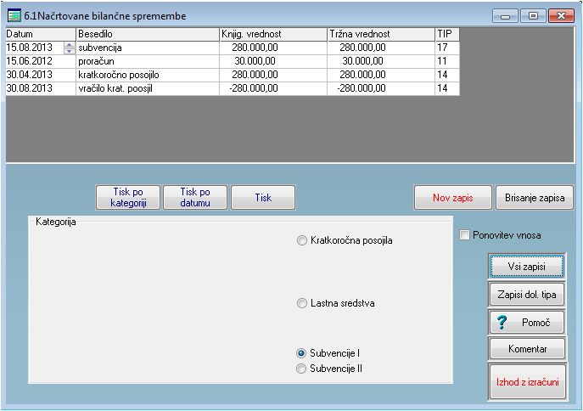Click Brisanje zapisa to delete record
The width and height of the screenshot is (583, 411).
pos(534,198)
